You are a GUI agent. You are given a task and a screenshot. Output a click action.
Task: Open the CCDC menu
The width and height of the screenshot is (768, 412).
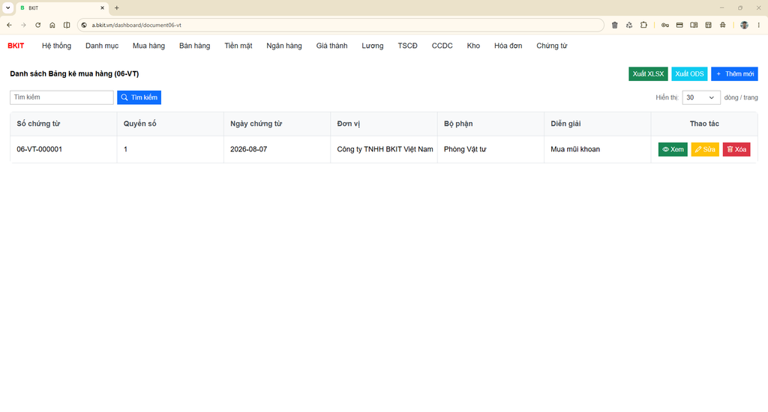442,46
